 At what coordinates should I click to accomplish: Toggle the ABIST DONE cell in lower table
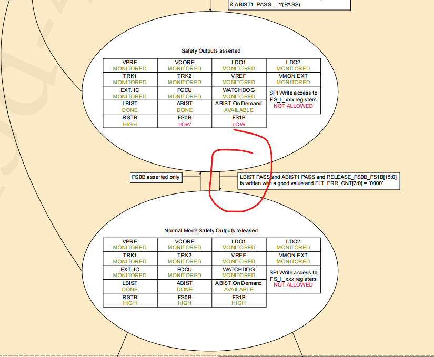(x=184, y=286)
